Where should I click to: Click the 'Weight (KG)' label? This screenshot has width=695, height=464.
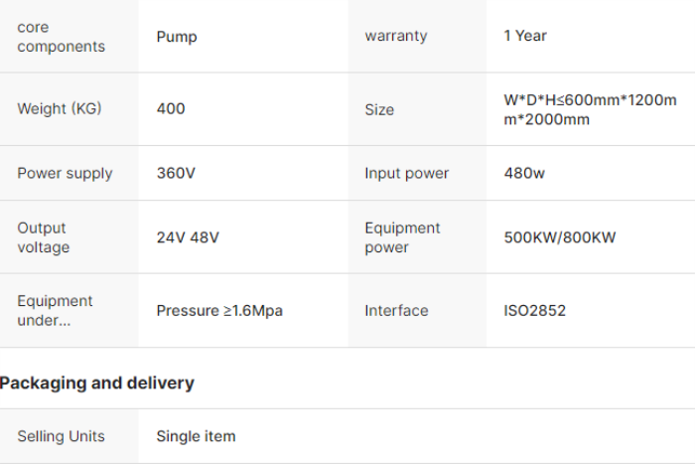point(60,109)
